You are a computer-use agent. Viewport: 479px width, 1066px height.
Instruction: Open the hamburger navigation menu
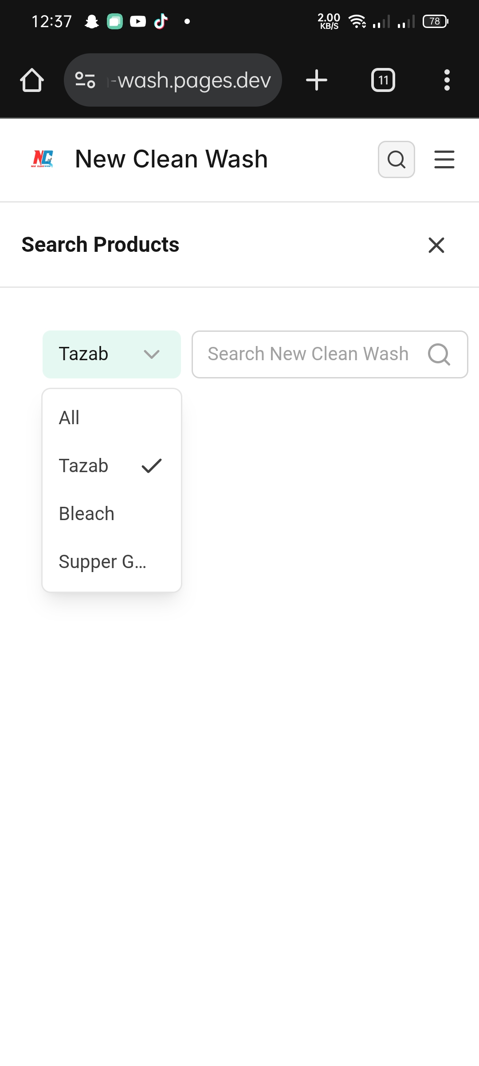point(444,159)
